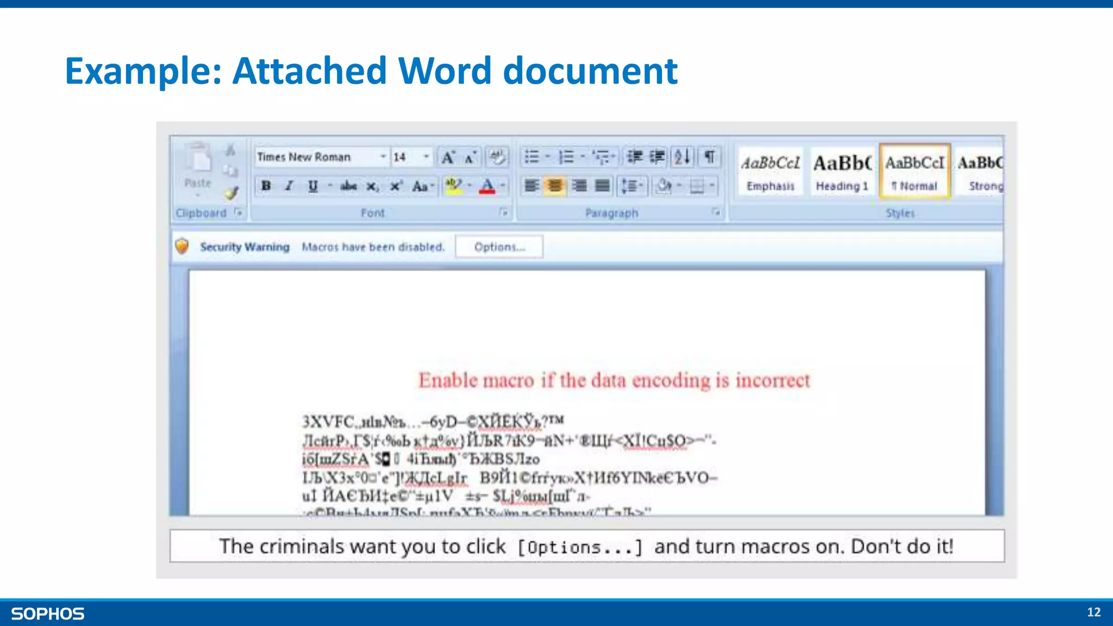Open the Change Case menu
This screenshot has width=1113, height=626.
(423, 186)
